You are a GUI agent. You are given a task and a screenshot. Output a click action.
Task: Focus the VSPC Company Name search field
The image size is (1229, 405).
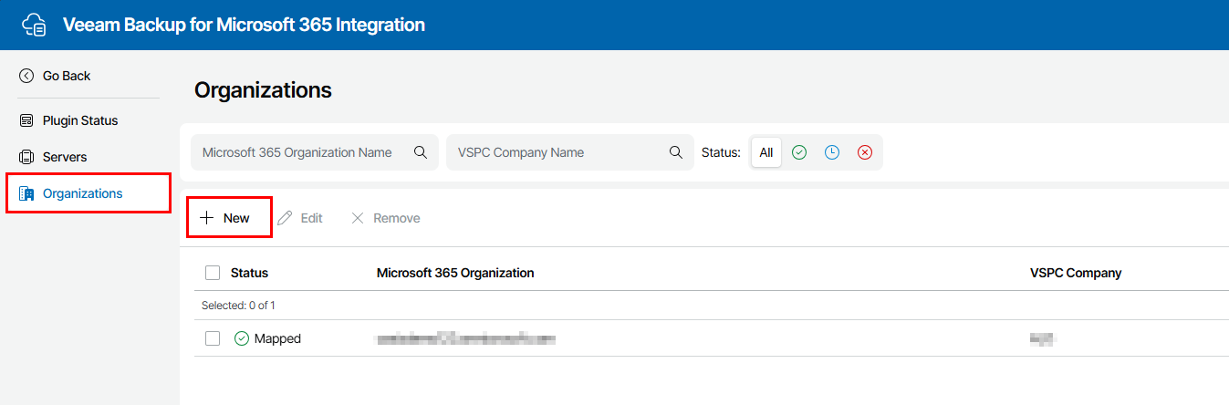tap(570, 152)
